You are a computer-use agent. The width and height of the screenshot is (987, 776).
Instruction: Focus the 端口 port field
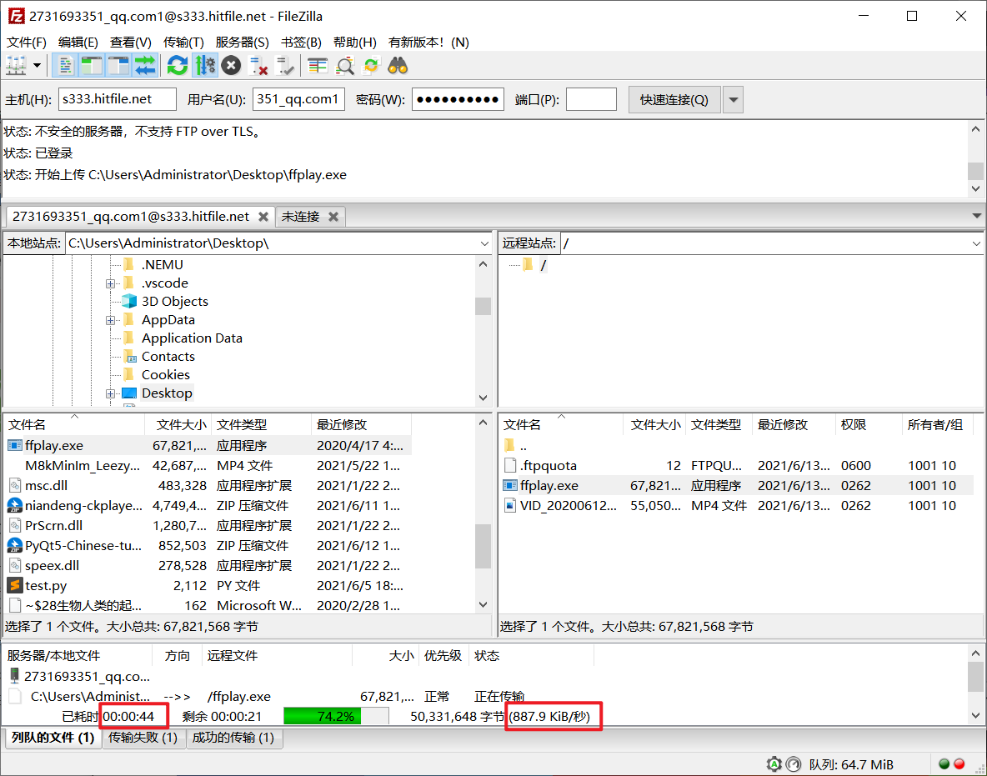pyautogui.click(x=591, y=99)
